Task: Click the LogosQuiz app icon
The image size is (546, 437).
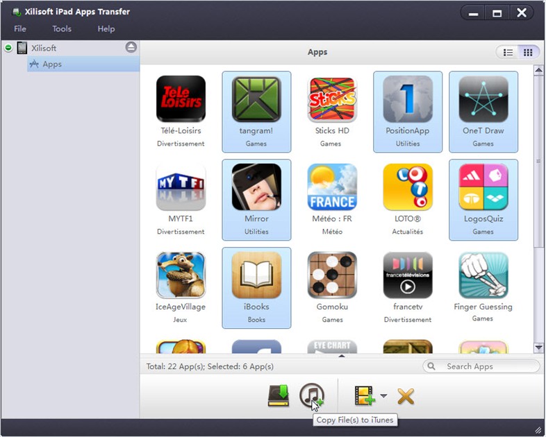Action: (483, 187)
